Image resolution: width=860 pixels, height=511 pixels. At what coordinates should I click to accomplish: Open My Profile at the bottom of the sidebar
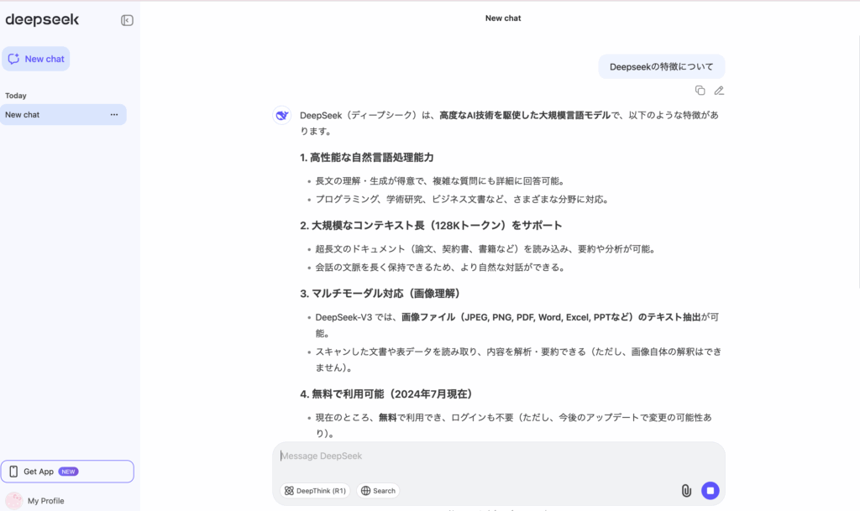pyautogui.click(x=46, y=501)
